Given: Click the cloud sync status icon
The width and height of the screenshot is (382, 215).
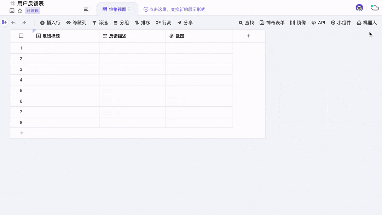Looking at the screenshot, I should [375, 8].
